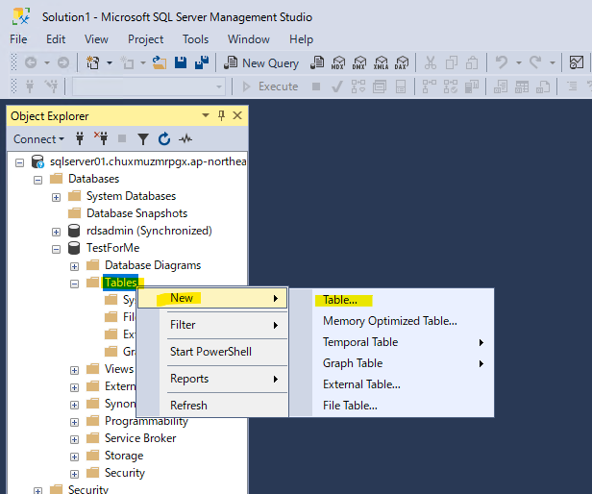592x494 pixels.
Task: Collapse the Tables folder node
Action: pos(74,284)
